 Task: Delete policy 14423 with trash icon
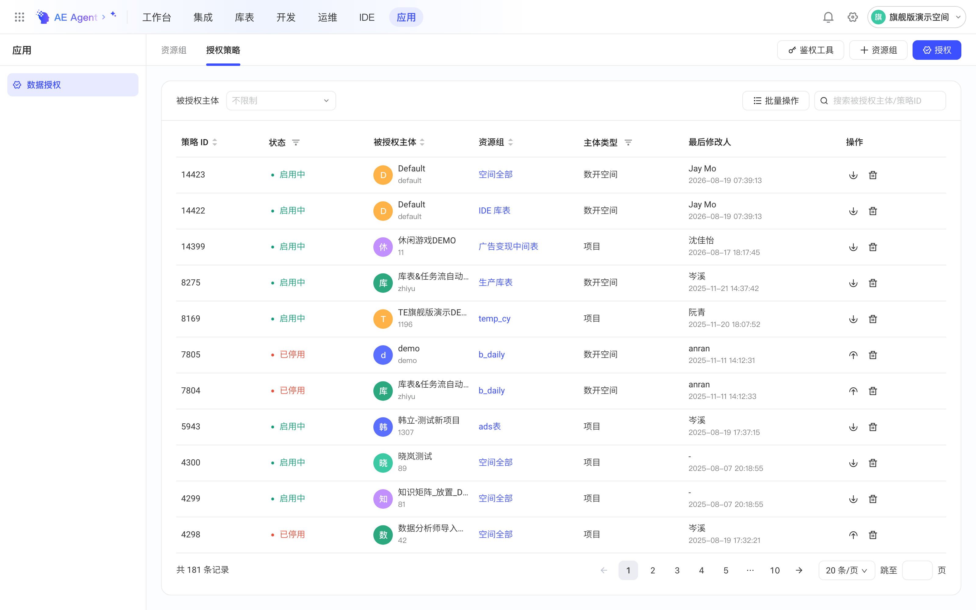pyautogui.click(x=873, y=175)
